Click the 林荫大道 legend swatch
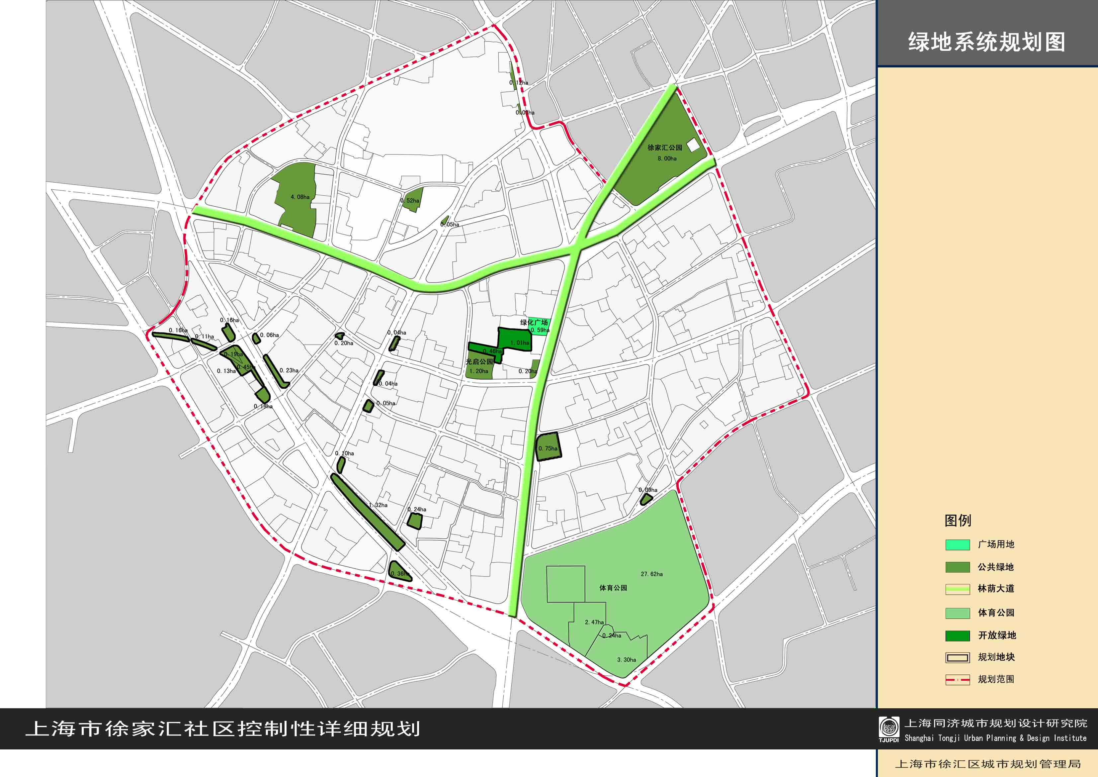This screenshot has width=1098, height=777. tap(958, 589)
